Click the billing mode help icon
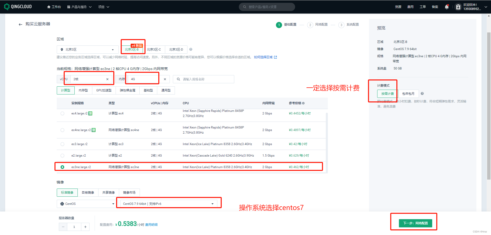 (x=422, y=93)
